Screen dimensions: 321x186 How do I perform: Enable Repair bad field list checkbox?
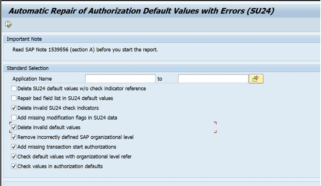pyautogui.click(x=14, y=98)
